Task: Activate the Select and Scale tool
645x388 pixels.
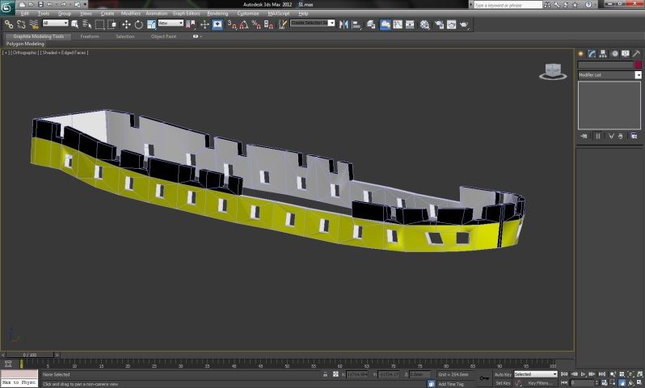Action: pyautogui.click(x=151, y=25)
